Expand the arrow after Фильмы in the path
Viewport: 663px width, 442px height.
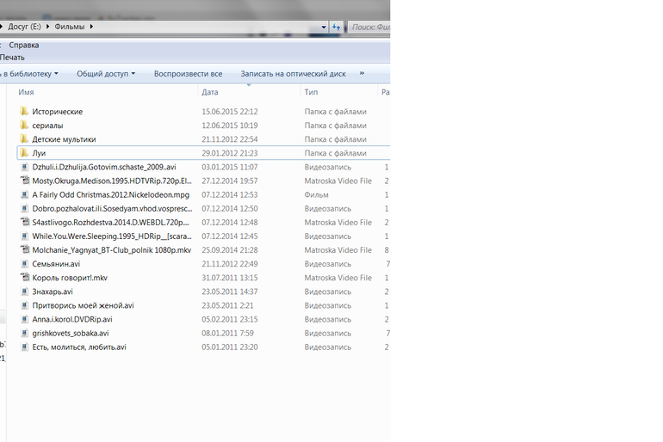91,27
